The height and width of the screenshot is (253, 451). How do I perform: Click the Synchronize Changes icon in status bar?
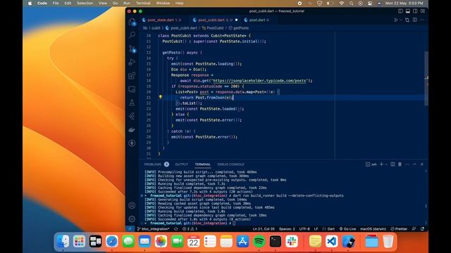(175, 229)
